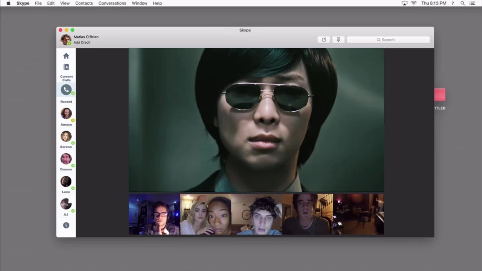This screenshot has height=271, width=482.
Task: Open the Contacts address book icon
Action: pyautogui.click(x=66, y=67)
